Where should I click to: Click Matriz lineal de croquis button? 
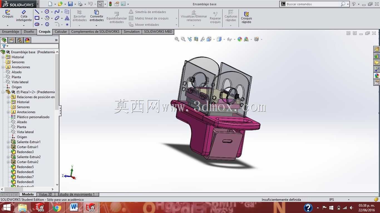click(x=149, y=18)
